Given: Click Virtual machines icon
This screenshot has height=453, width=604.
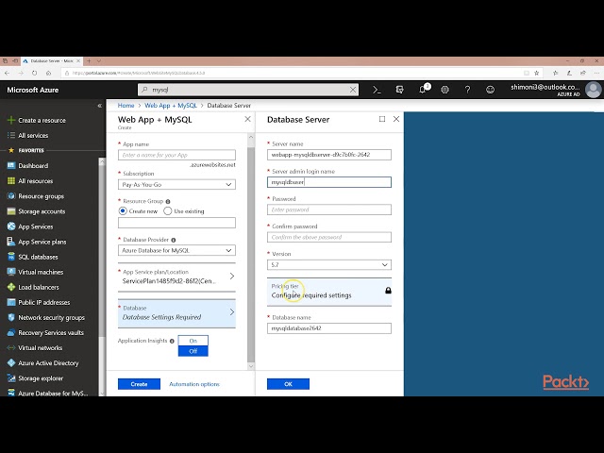Looking at the screenshot, I should pos(11,272).
